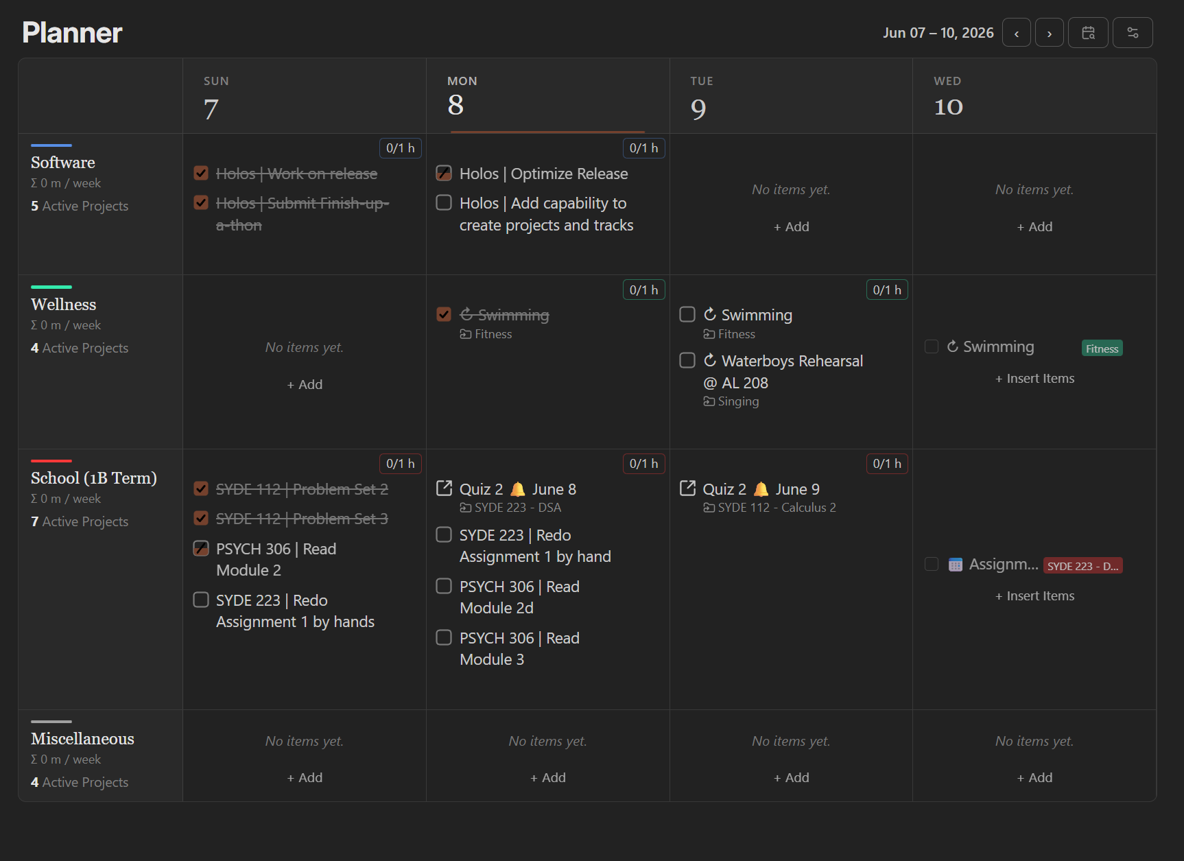The width and height of the screenshot is (1184, 861).
Task: Add Miscellaneous item on Tuesday
Action: tap(791, 777)
